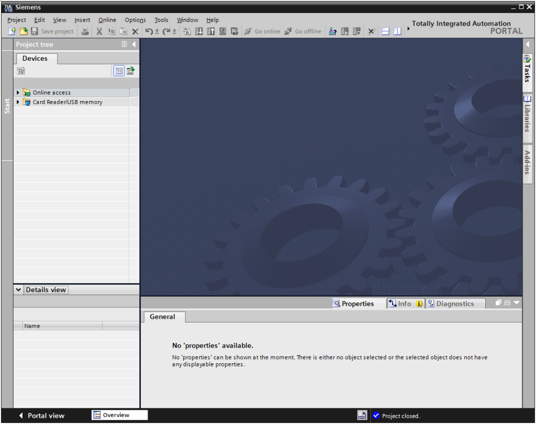Image resolution: width=536 pixels, height=424 pixels.
Task: Click the status bar window switch icon
Action: click(x=362, y=416)
